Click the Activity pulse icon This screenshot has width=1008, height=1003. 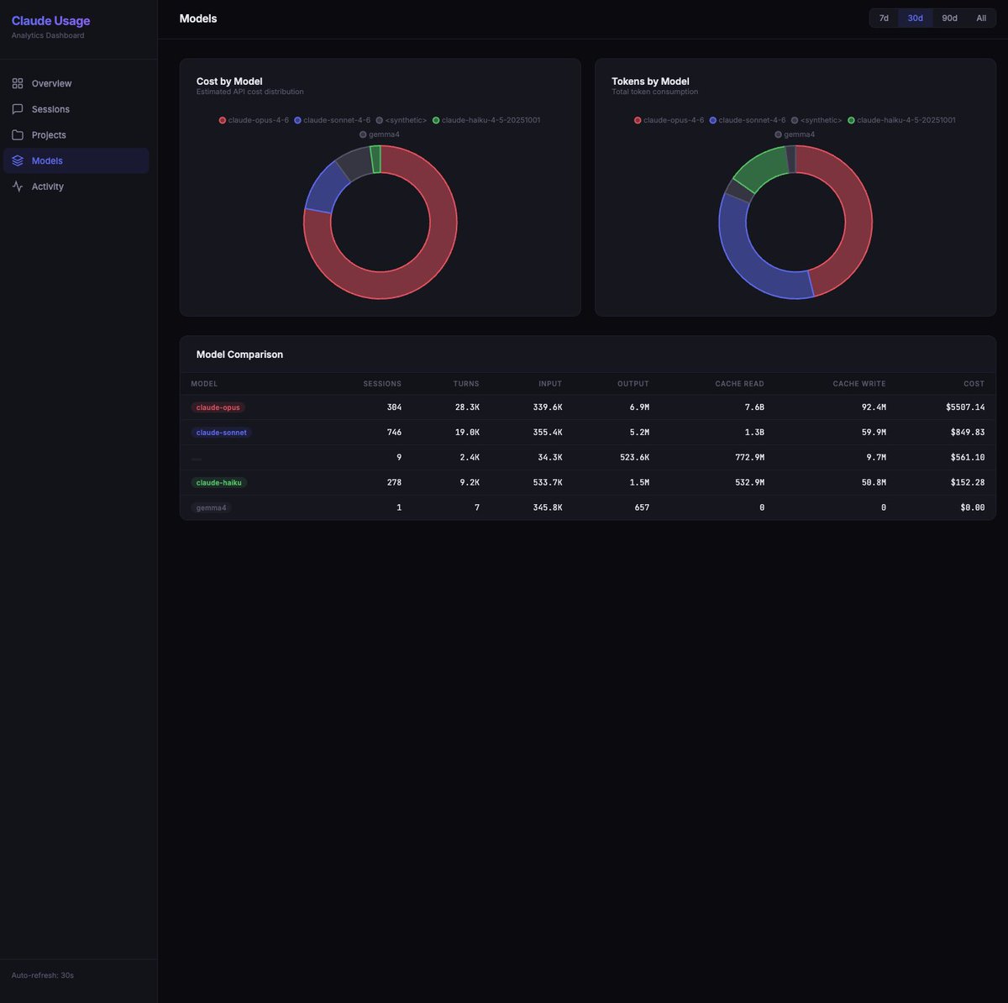point(18,186)
